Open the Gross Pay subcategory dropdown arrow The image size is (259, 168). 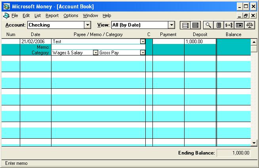point(143,53)
